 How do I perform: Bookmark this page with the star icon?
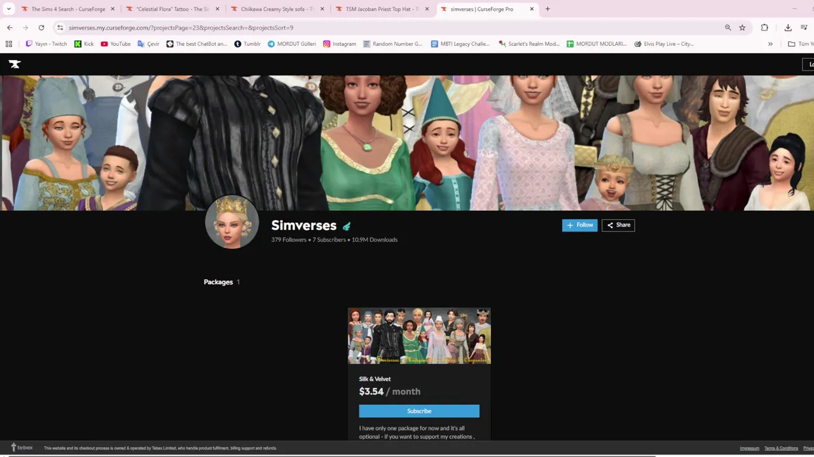click(x=742, y=27)
